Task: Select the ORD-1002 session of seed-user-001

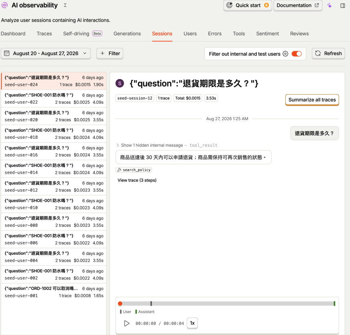Action: [x=54, y=292]
